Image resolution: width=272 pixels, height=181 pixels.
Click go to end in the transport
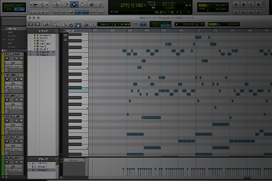(258, 12)
